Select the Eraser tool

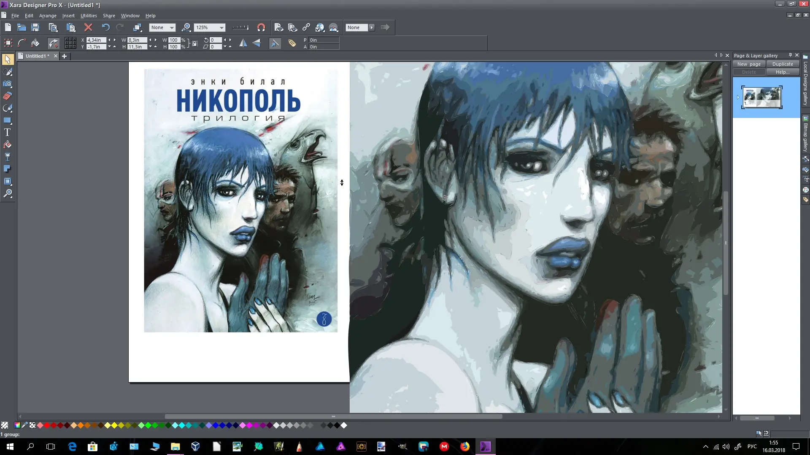pos(7,96)
